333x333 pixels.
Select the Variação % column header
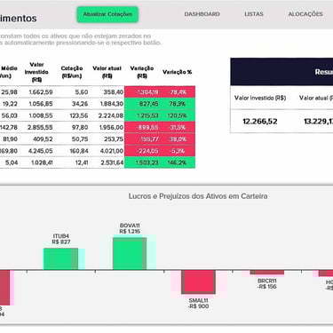(x=177, y=72)
